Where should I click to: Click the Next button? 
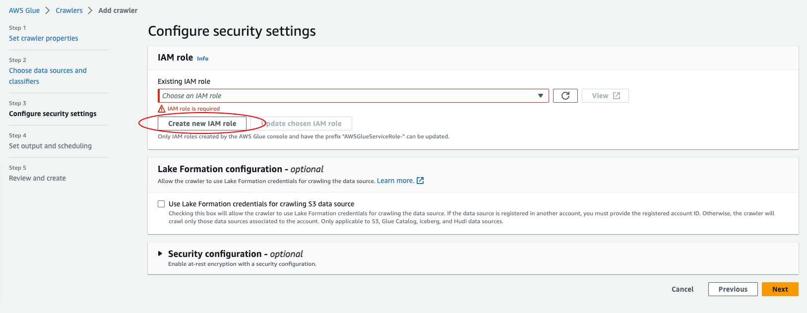780,289
